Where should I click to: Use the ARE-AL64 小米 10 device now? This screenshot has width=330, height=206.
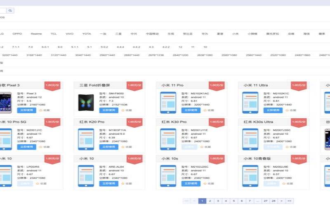(108, 183)
